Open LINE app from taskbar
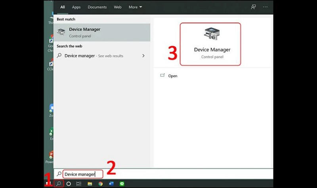317x188 pixels. 122,184
